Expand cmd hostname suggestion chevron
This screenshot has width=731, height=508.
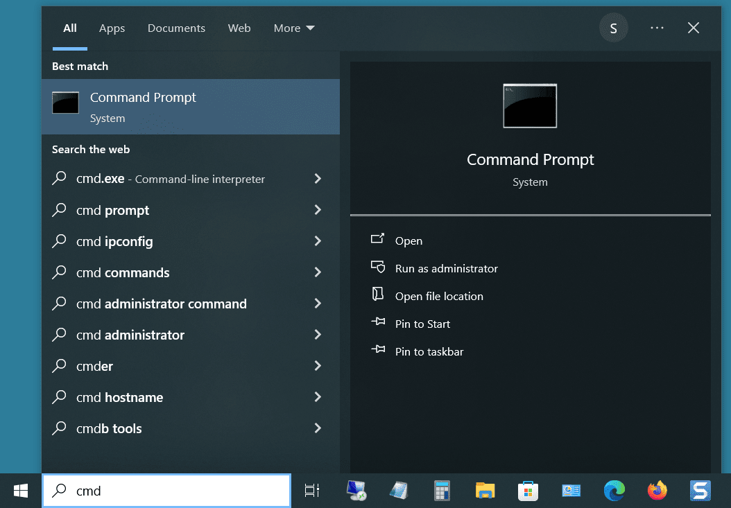[318, 397]
